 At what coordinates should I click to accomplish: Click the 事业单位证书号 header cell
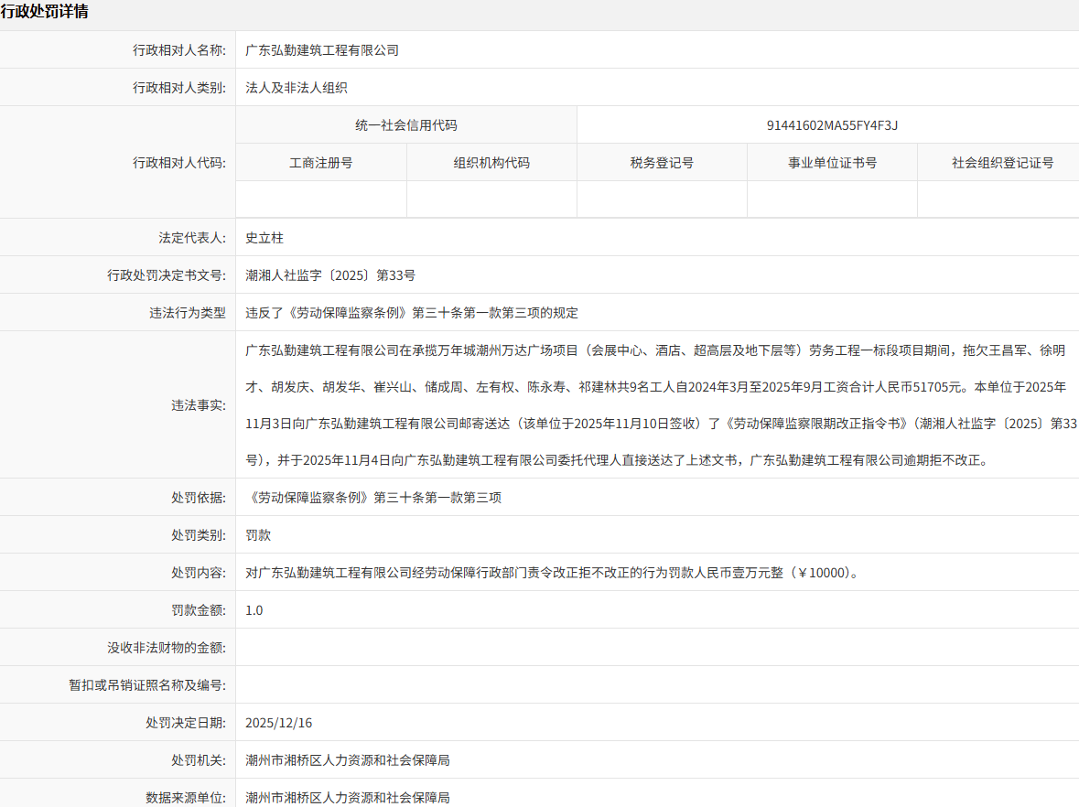(x=832, y=163)
